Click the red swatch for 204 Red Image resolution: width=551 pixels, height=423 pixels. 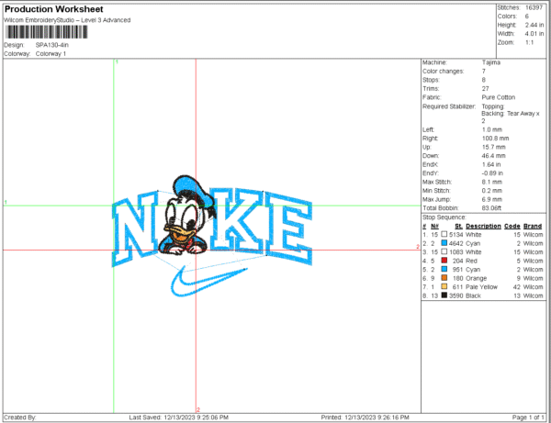tap(444, 261)
